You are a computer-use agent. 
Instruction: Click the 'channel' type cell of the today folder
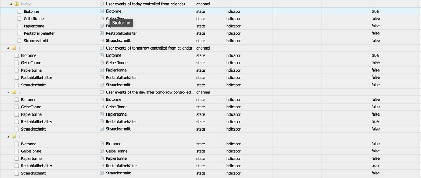click(203, 4)
